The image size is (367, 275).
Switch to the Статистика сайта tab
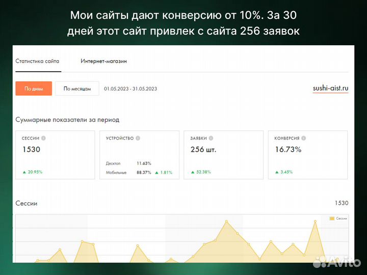tap(38, 61)
